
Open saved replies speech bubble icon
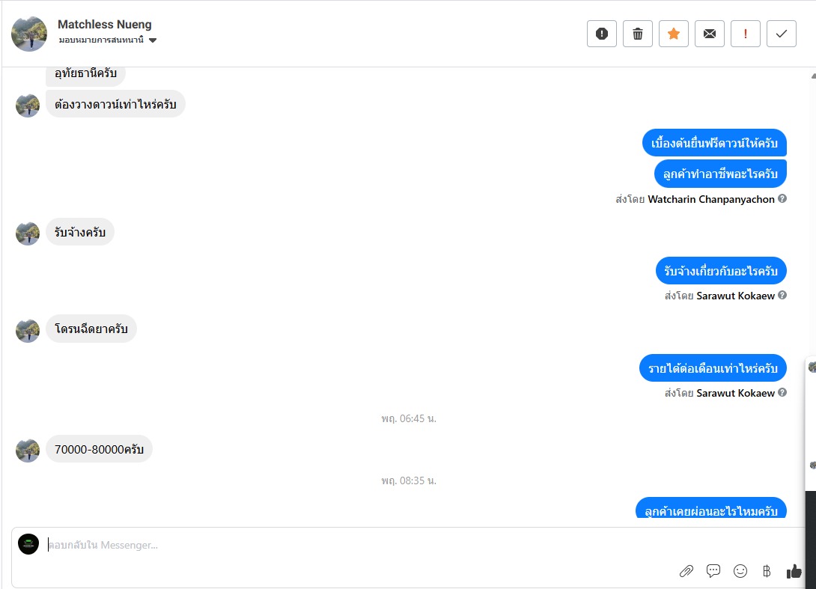pyautogui.click(x=713, y=571)
